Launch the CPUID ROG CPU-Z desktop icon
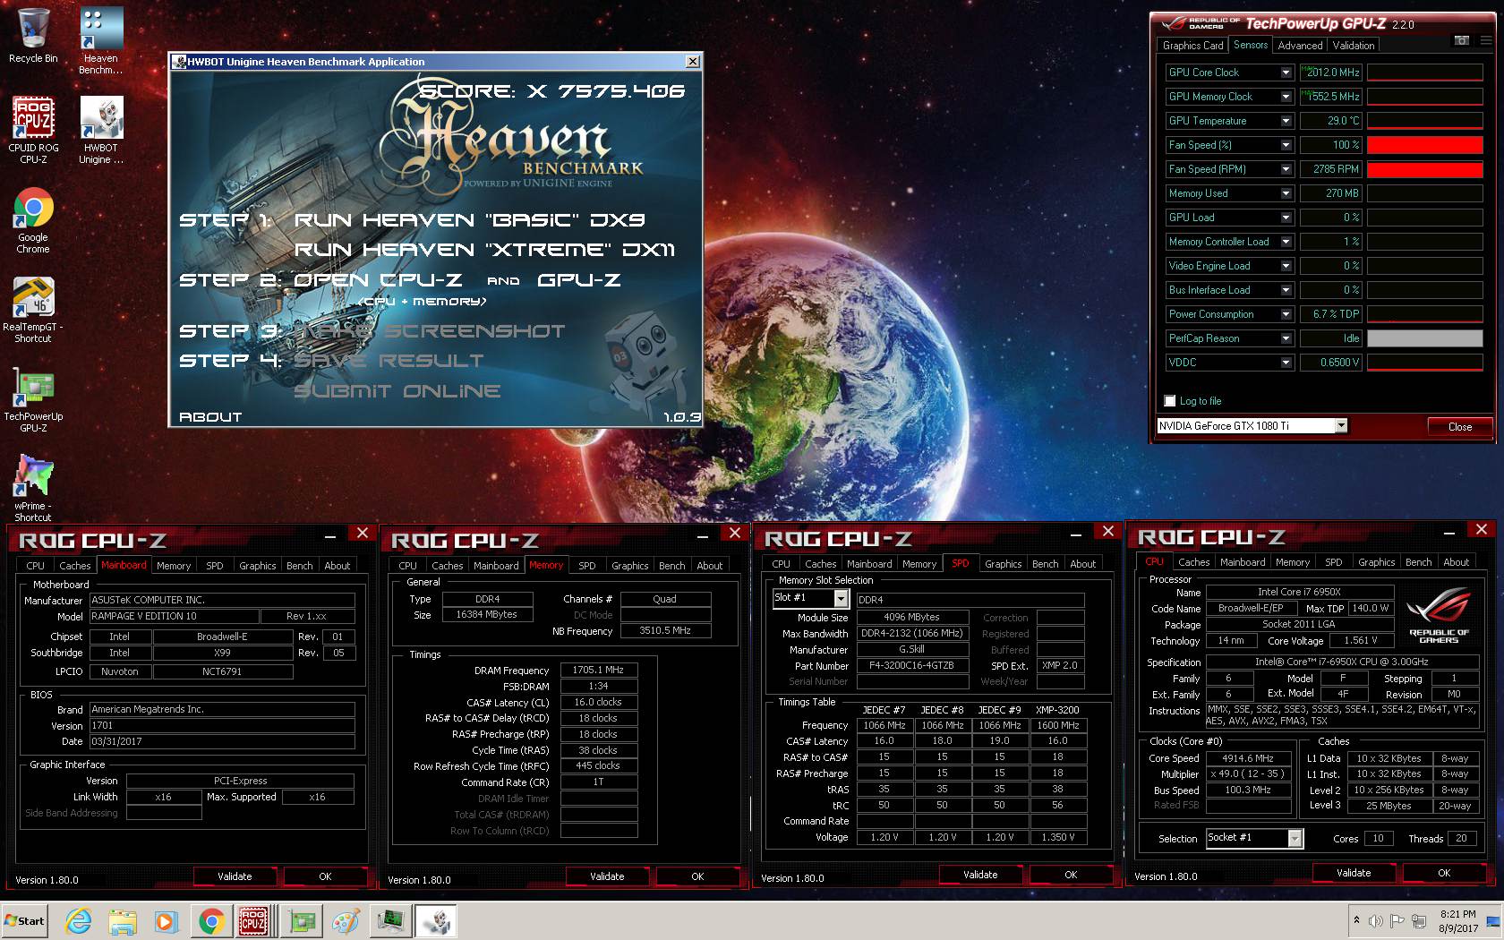 [33, 131]
